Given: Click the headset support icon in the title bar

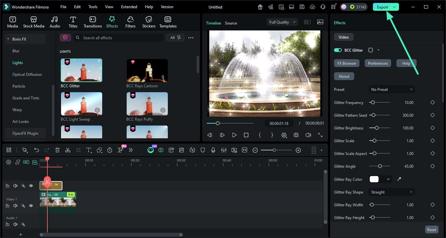Looking at the screenshot, I should pyautogui.click(x=322, y=7).
